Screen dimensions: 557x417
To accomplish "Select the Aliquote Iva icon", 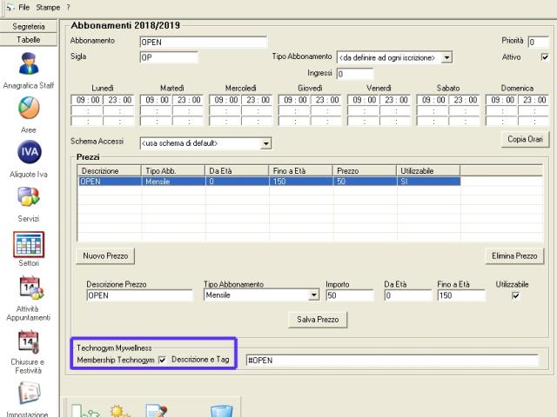I will click(x=29, y=153).
